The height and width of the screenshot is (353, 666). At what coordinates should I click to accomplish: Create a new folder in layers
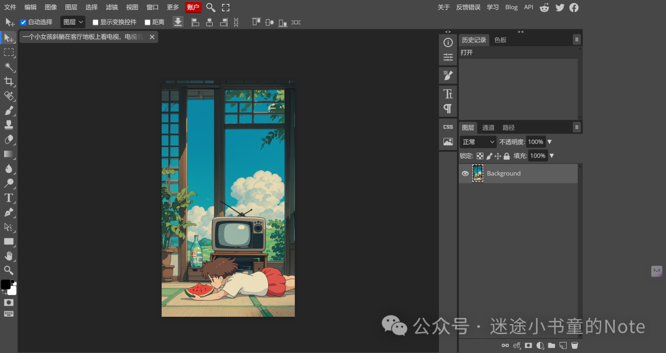point(551,346)
